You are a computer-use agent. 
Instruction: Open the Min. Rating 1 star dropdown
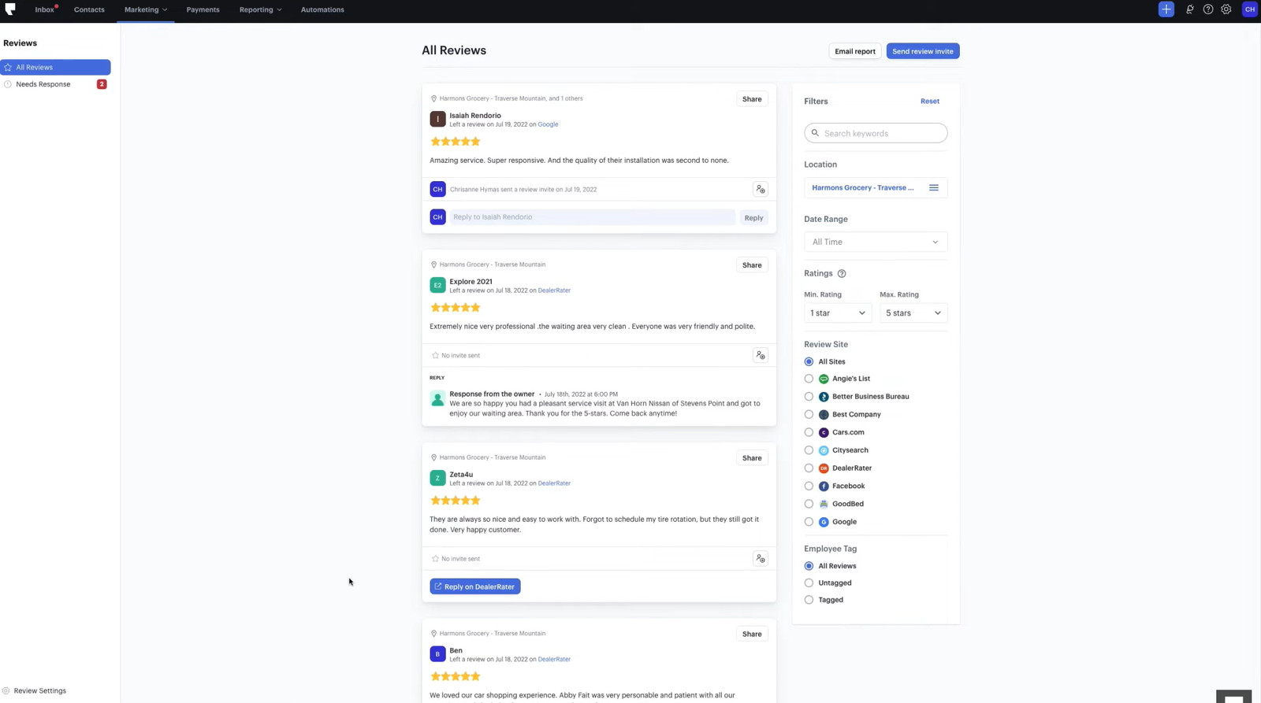pyautogui.click(x=838, y=313)
